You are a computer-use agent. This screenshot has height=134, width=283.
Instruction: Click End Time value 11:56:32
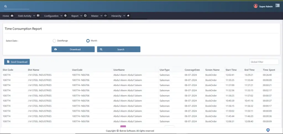click(249, 106)
